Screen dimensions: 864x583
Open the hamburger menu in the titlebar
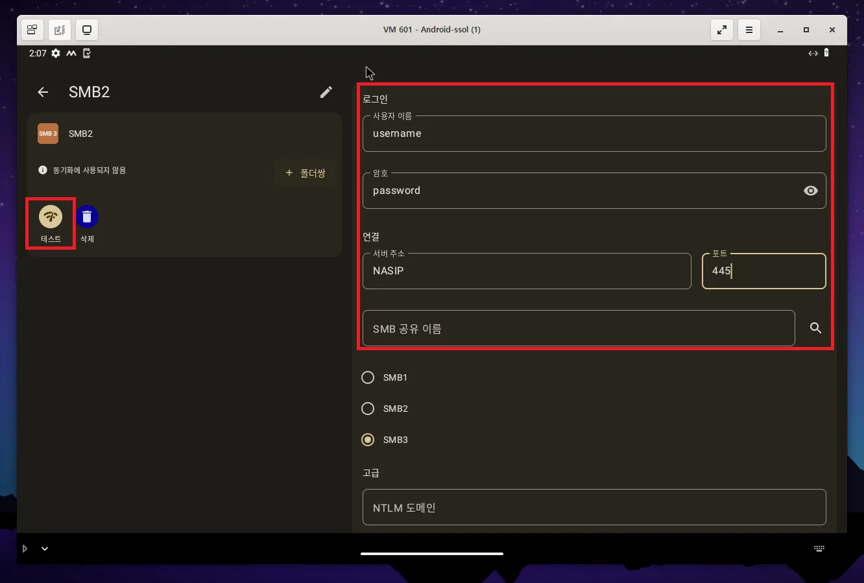(749, 29)
